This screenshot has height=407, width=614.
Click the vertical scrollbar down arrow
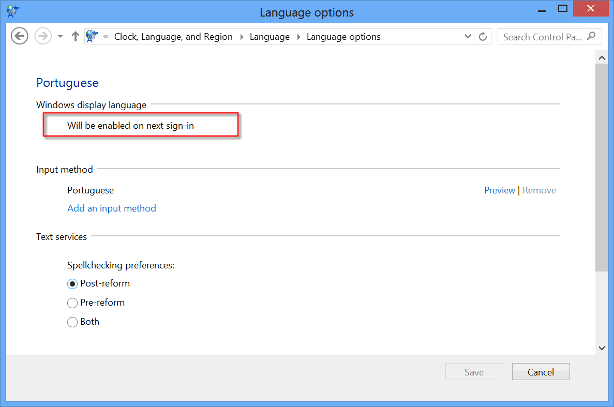(602, 348)
